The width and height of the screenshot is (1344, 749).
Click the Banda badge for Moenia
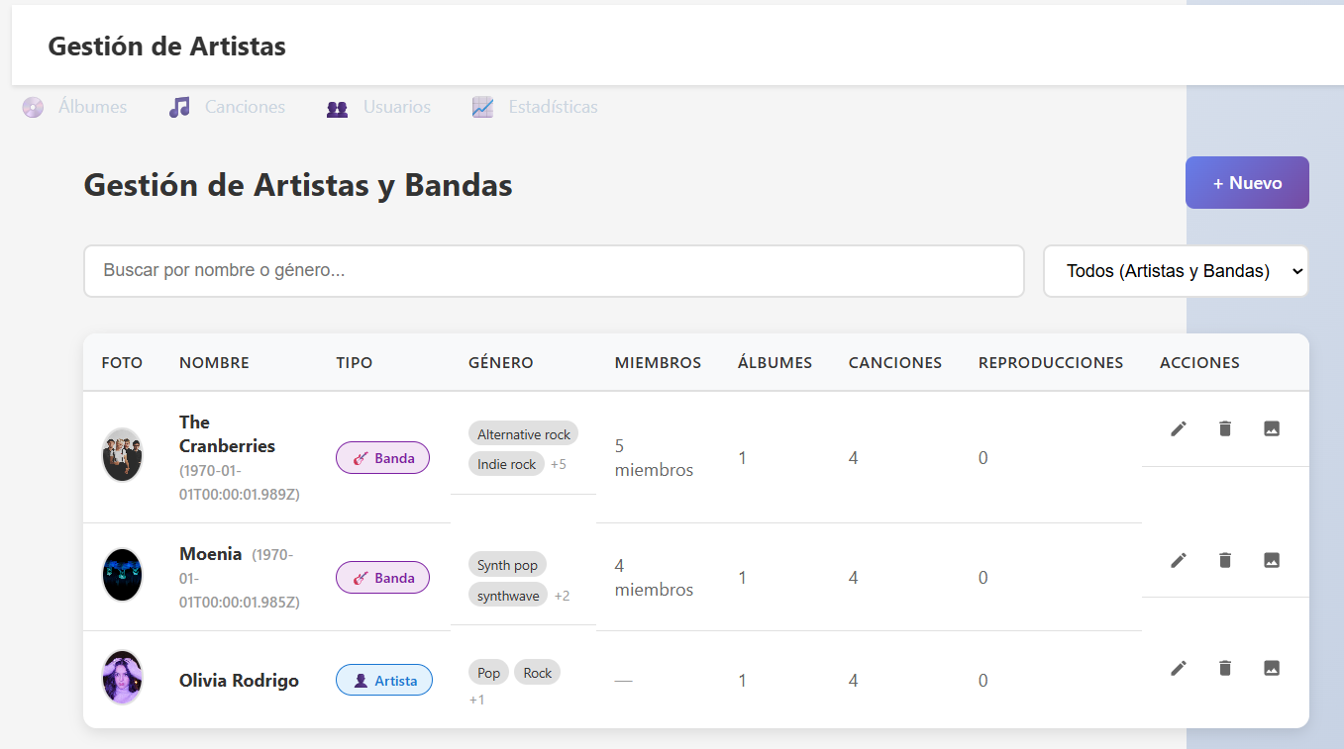pos(382,578)
